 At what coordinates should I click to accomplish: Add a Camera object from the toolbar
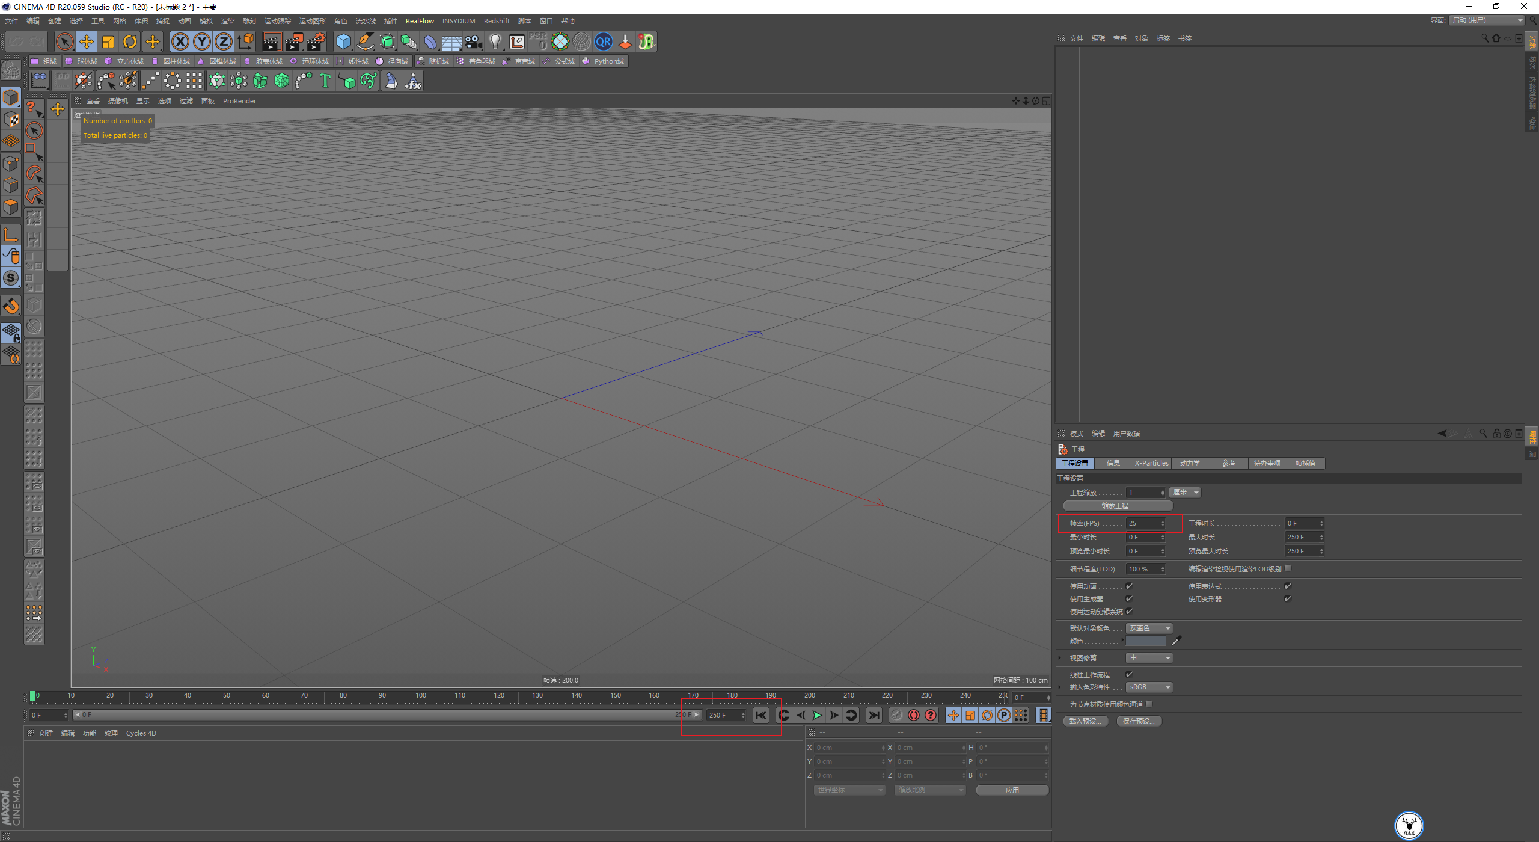click(473, 41)
